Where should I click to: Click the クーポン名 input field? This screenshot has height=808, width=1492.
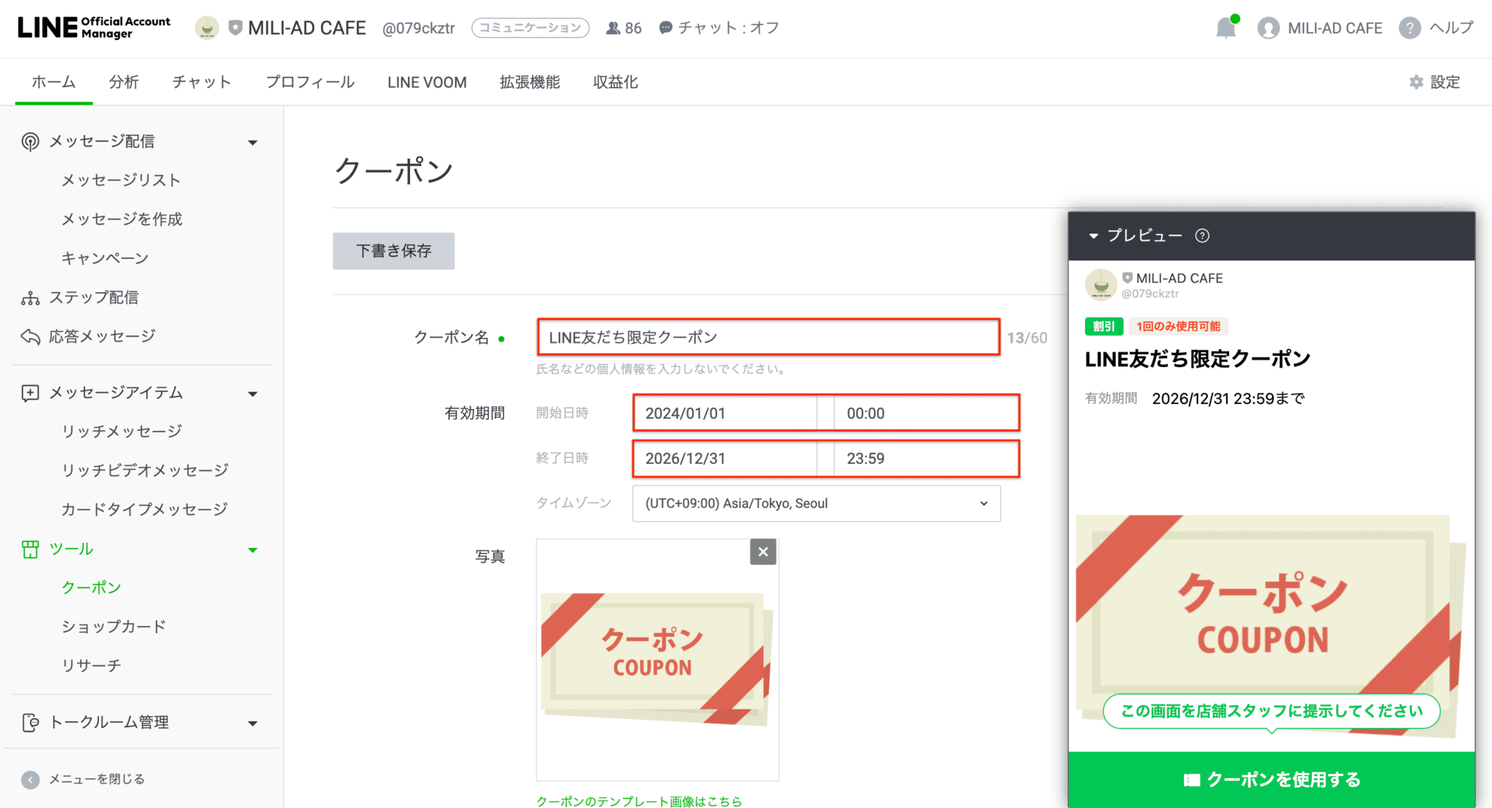pyautogui.click(x=767, y=337)
